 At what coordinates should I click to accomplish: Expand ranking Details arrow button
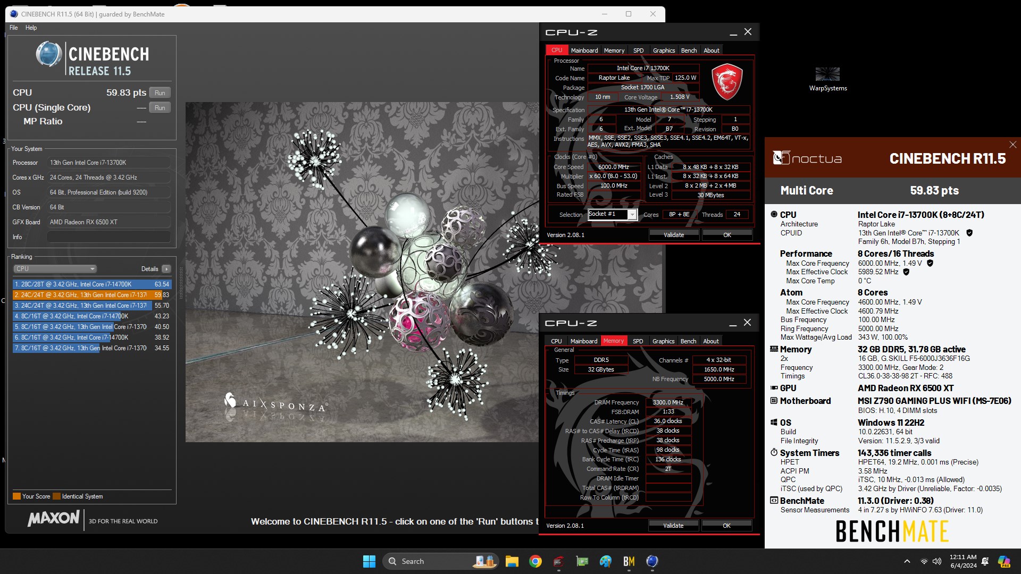[166, 269]
